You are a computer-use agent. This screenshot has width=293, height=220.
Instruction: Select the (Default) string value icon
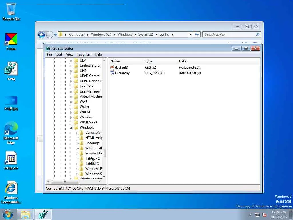pyautogui.click(x=112, y=67)
